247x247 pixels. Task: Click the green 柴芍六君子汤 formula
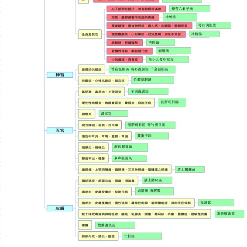(190, 9)
